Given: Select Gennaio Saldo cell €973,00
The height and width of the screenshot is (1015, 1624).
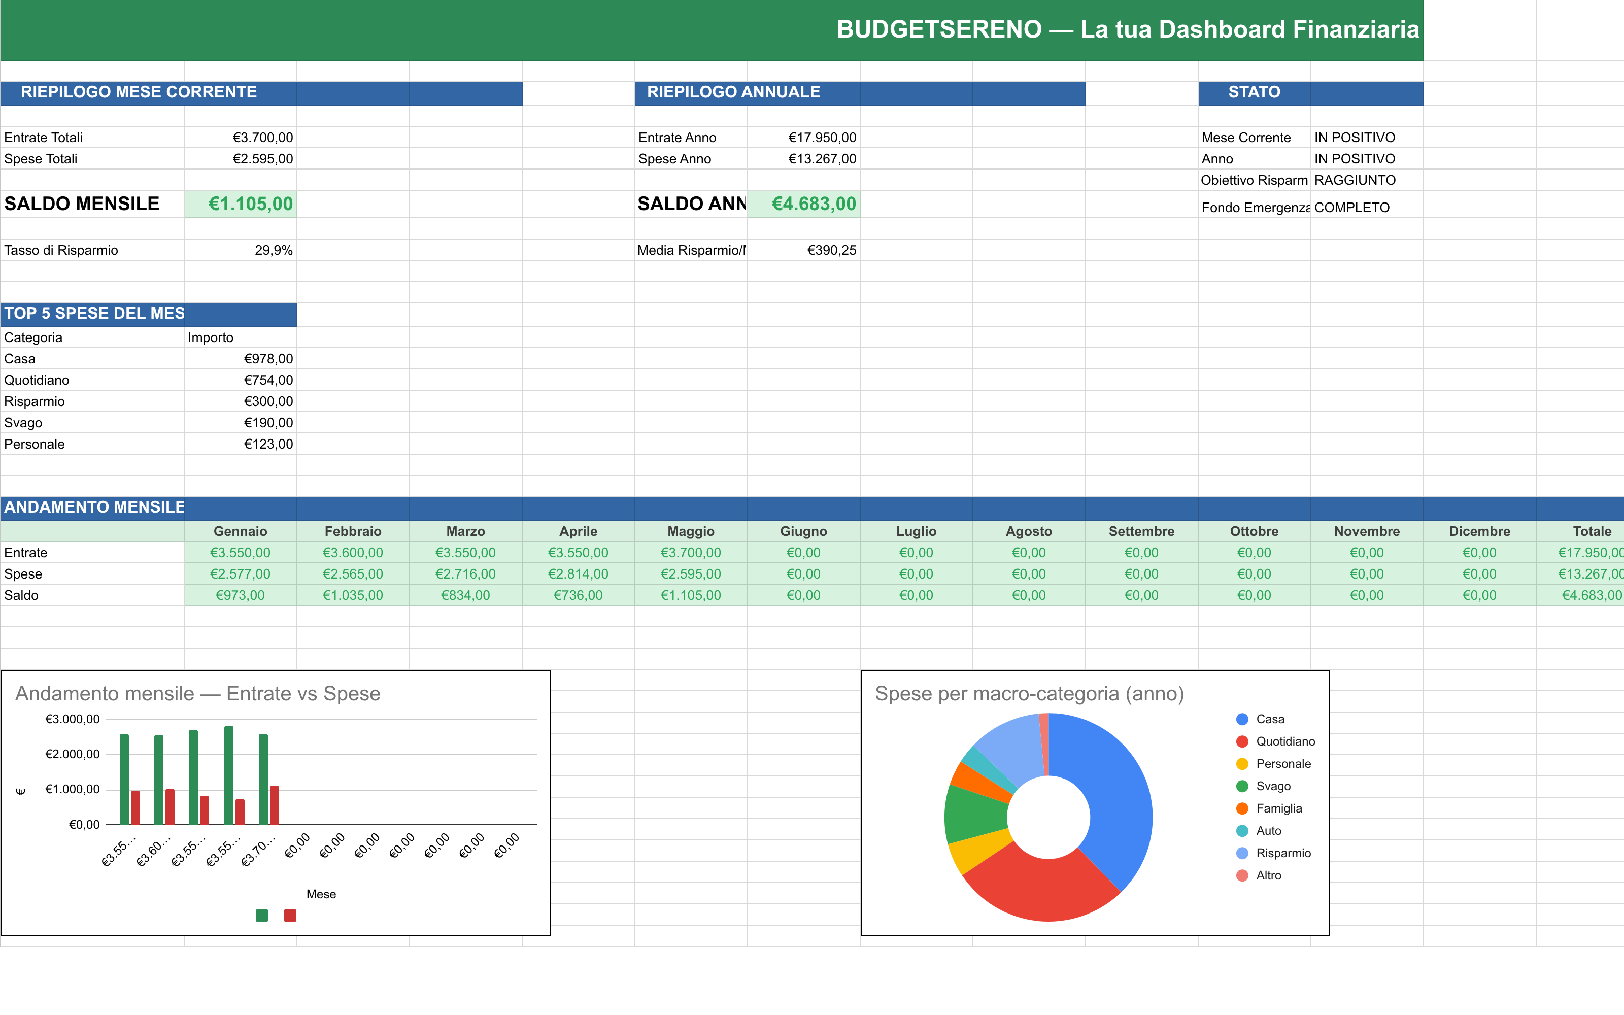Looking at the screenshot, I should [240, 596].
